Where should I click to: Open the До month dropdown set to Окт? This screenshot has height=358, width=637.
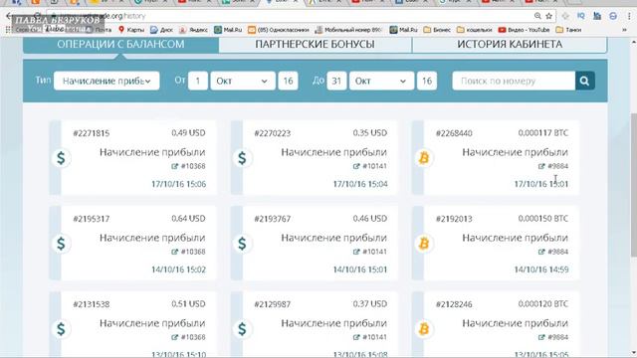pyautogui.click(x=381, y=81)
